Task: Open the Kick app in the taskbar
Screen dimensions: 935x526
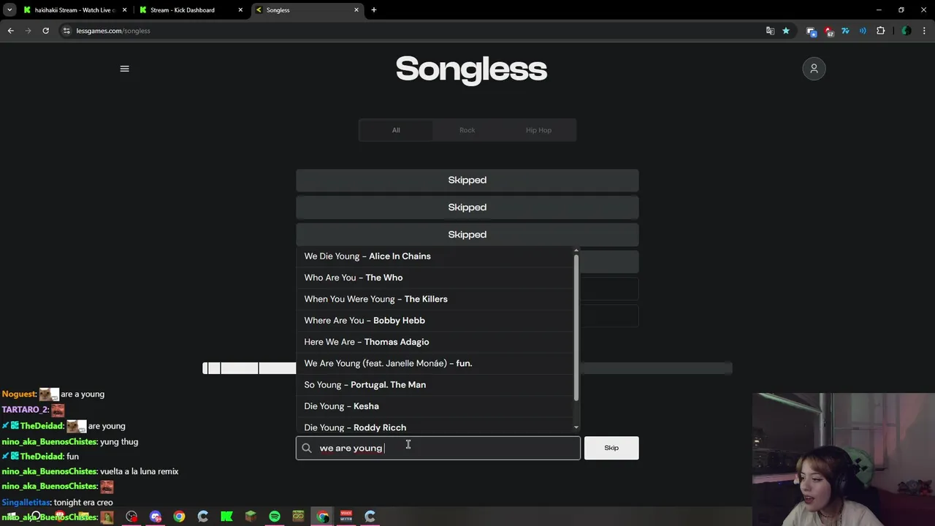Action: tap(226, 517)
